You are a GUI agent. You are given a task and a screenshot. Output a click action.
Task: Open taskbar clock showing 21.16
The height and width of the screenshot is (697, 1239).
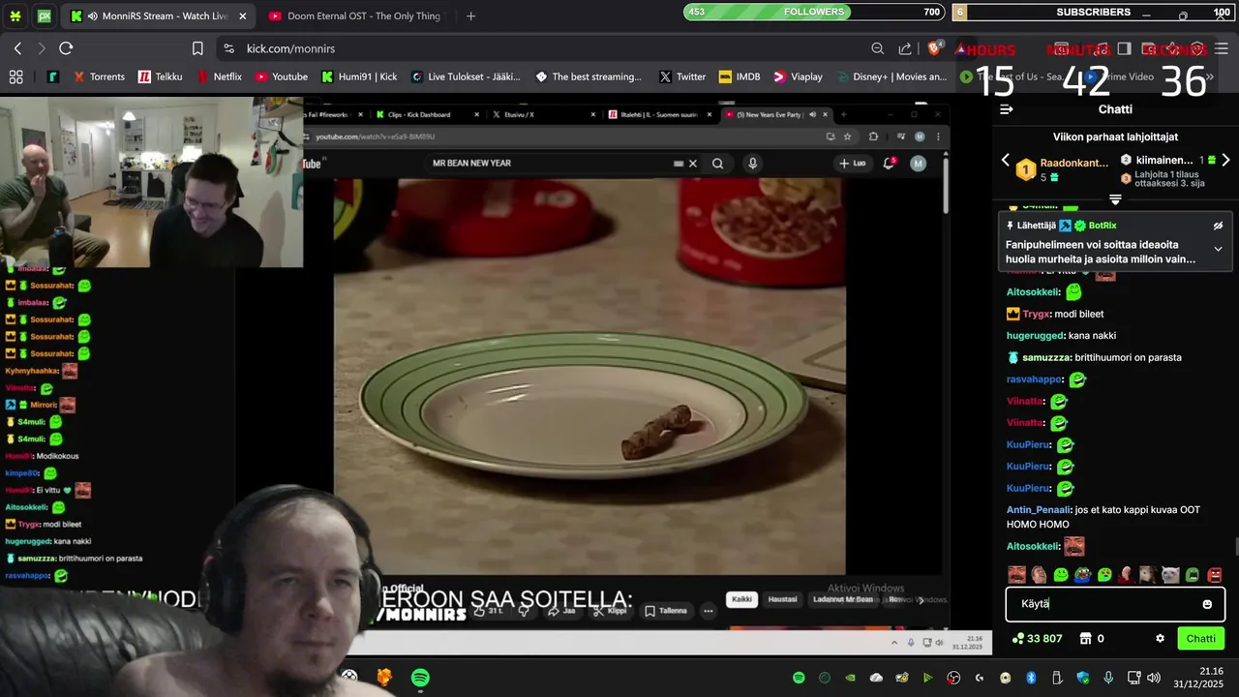(x=1198, y=678)
